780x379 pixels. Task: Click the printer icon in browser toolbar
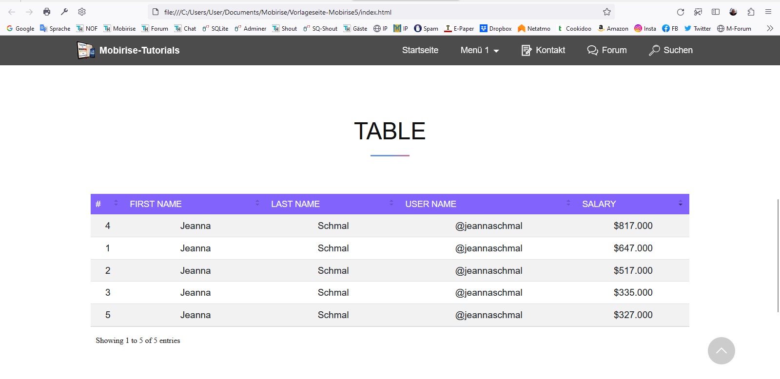(47, 12)
